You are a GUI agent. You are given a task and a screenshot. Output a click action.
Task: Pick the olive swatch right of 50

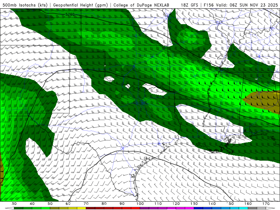click(55, 208)
